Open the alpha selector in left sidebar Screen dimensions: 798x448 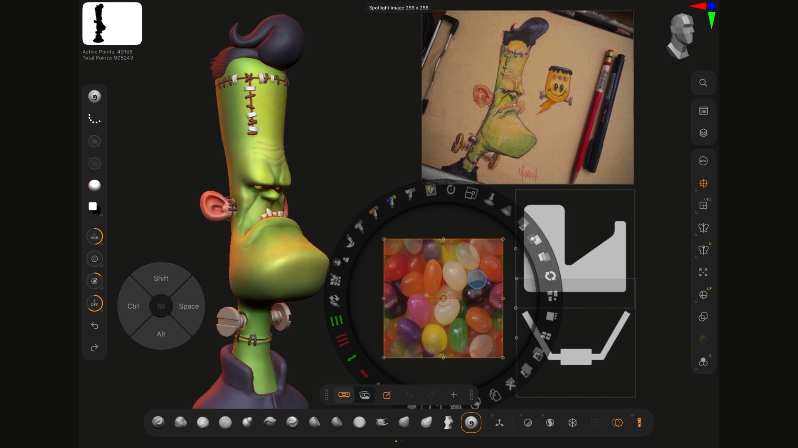[x=94, y=141]
